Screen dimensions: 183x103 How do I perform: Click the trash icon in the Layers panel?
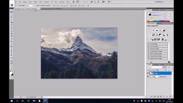[170, 97]
